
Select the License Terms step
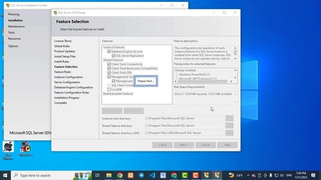coord(63,41)
